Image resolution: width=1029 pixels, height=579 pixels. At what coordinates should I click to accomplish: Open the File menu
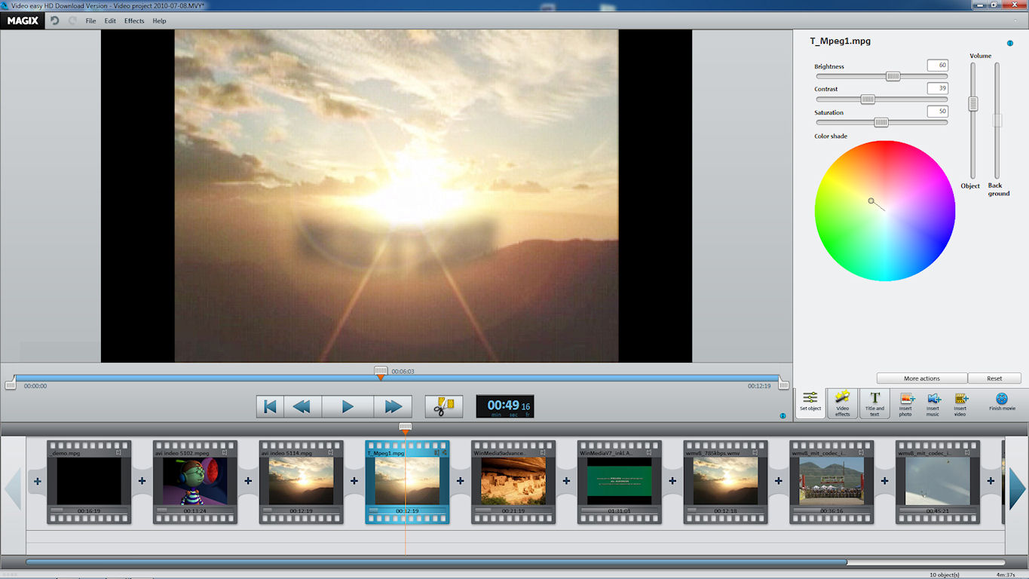(x=90, y=21)
